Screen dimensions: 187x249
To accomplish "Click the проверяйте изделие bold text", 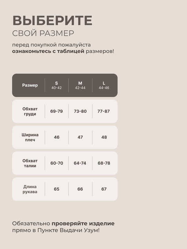I will [83, 224].
